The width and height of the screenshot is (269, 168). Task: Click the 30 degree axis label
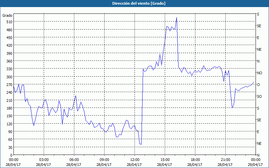click(x=10, y=148)
